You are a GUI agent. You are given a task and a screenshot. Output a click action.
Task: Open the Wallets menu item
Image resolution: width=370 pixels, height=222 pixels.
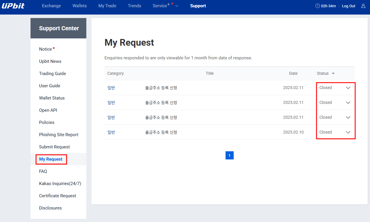80,6
